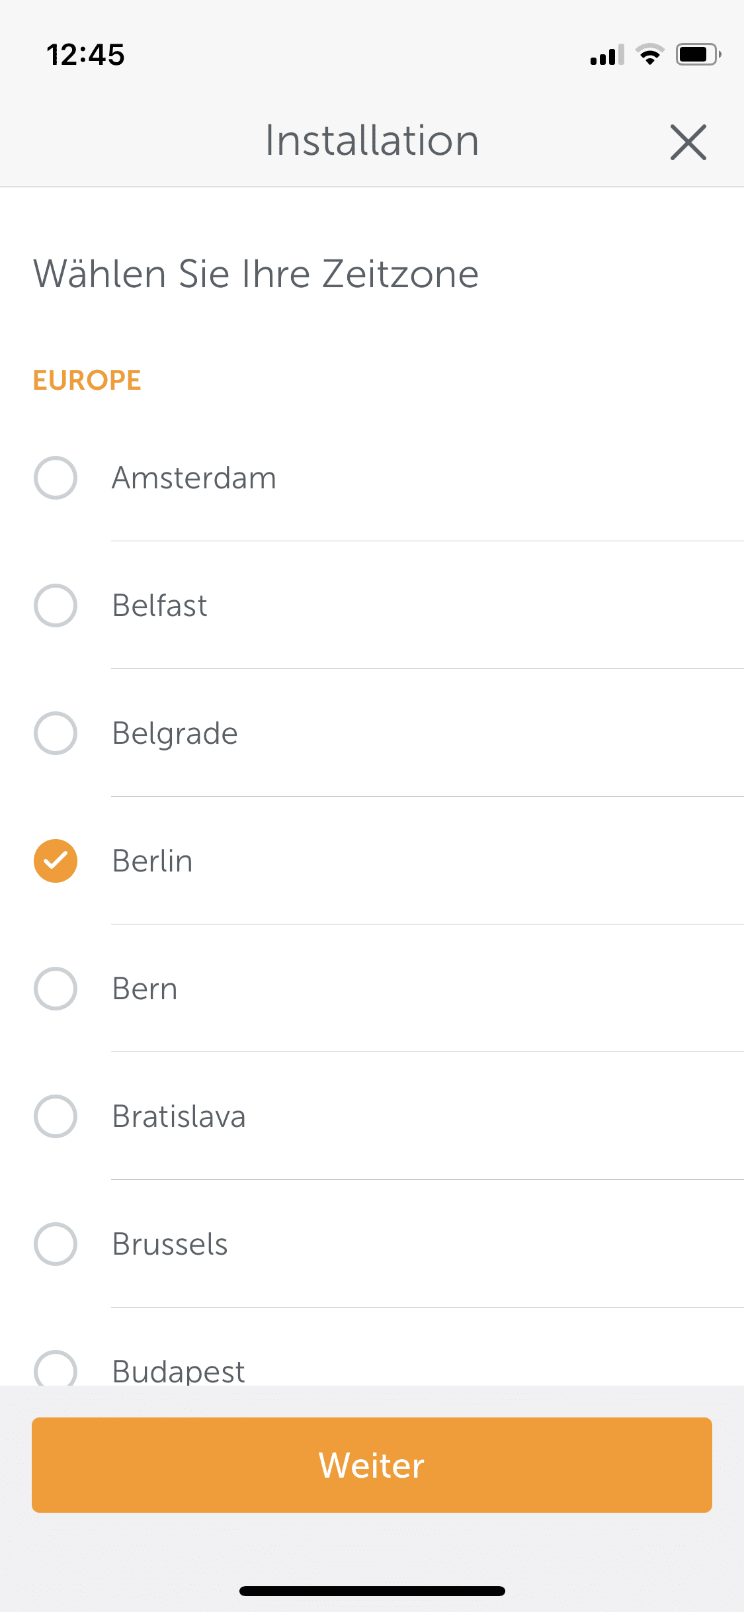Viewport: 744px width, 1612px height.
Task: Click the EUROPE section header
Action: (x=87, y=381)
